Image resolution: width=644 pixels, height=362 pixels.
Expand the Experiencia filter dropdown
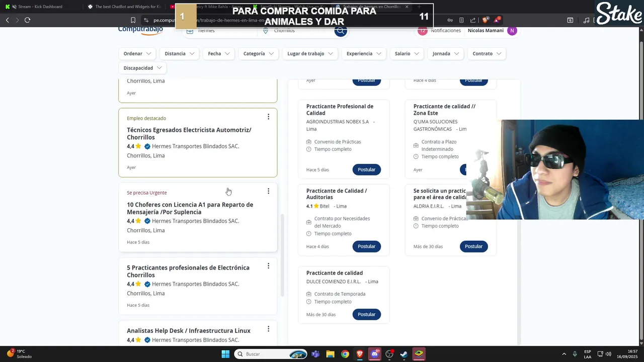[x=364, y=54]
